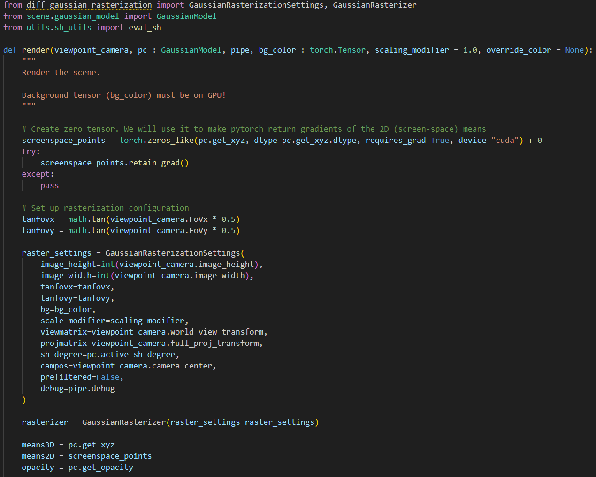Click the 'tanfovx=tanfovx,' argument line
The image size is (596, 477).
coord(77,287)
